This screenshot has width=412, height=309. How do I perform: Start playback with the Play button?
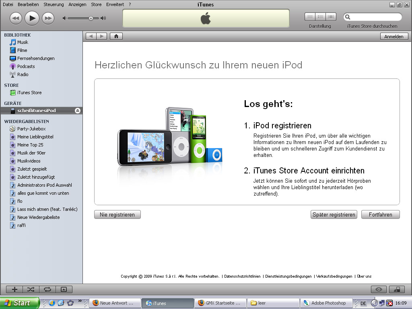(x=32, y=18)
